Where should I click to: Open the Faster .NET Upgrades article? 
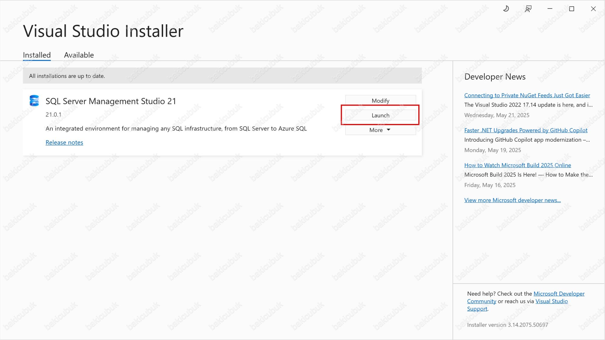coord(526,130)
